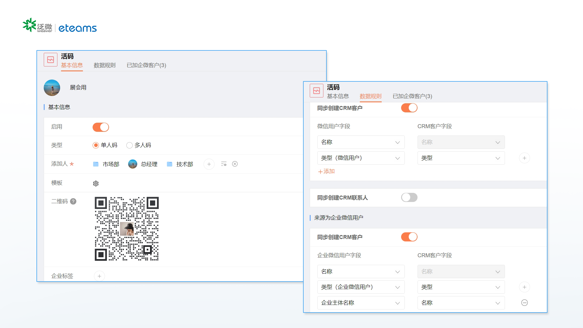583x328 pixels.
Task: Click the 技术部 member label
Action: click(185, 164)
